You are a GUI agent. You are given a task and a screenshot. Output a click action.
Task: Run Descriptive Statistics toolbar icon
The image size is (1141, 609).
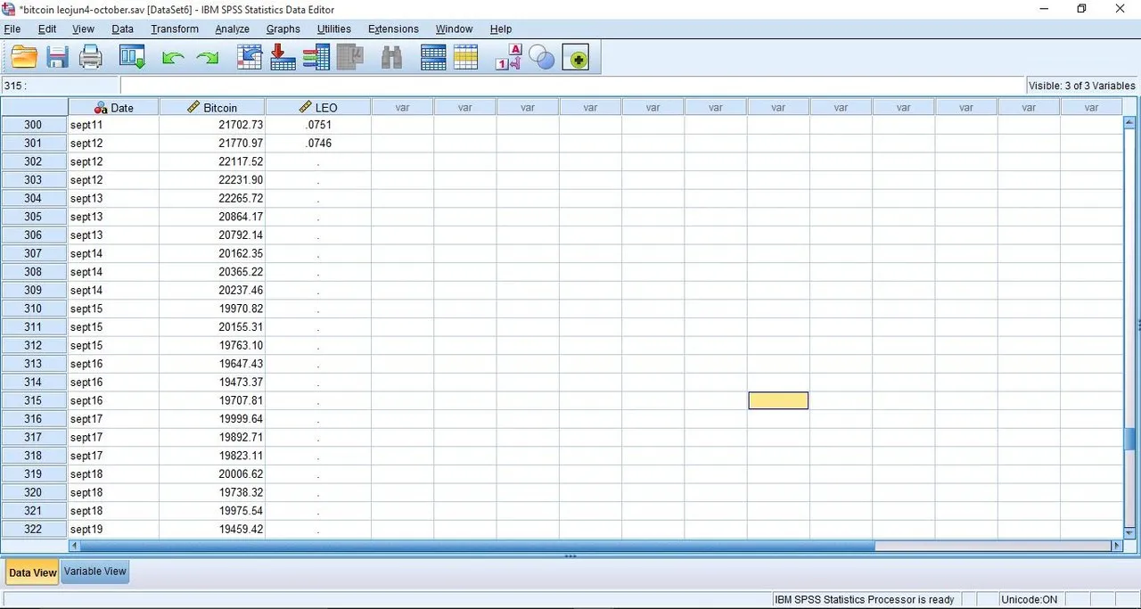point(350,58)
